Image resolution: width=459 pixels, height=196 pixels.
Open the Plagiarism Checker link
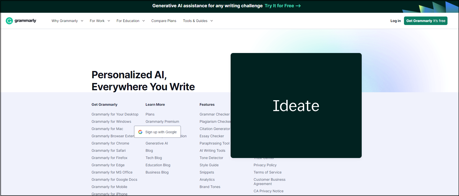coord(215,121)
